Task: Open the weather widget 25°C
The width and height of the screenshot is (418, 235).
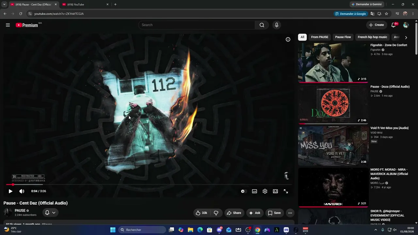Action: coord(12,230)
